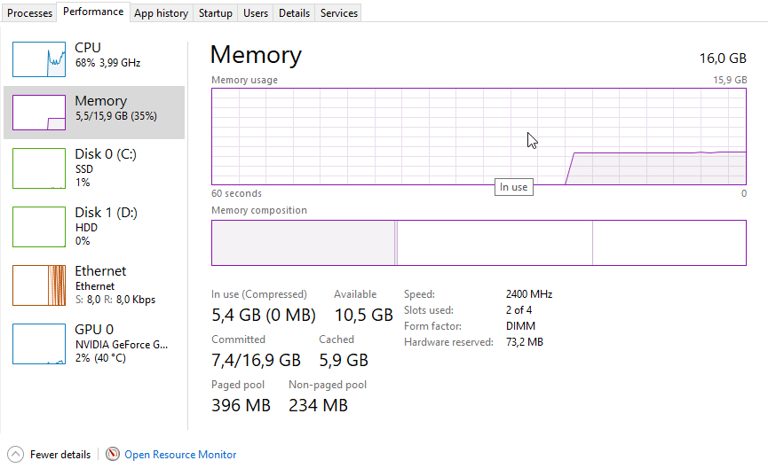Select Disk 1 (D:) HDD entry
The image size is (768, 476).
coord(94,227)
